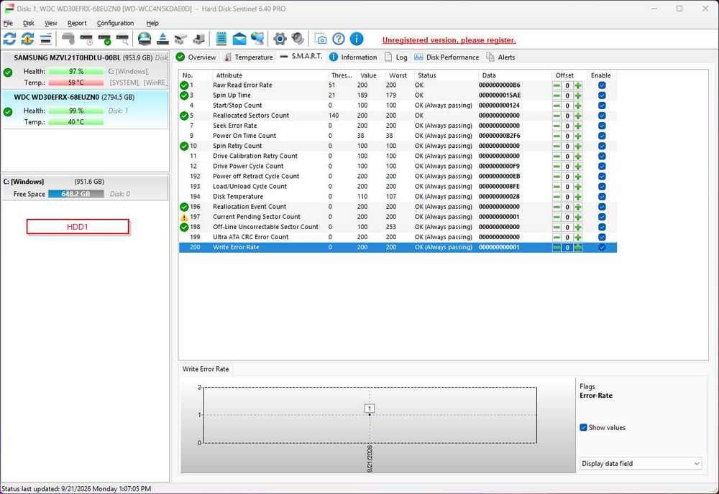Click the camera screenshot capture icon
This screenshot has width=719, height=494.
point(321,39)
